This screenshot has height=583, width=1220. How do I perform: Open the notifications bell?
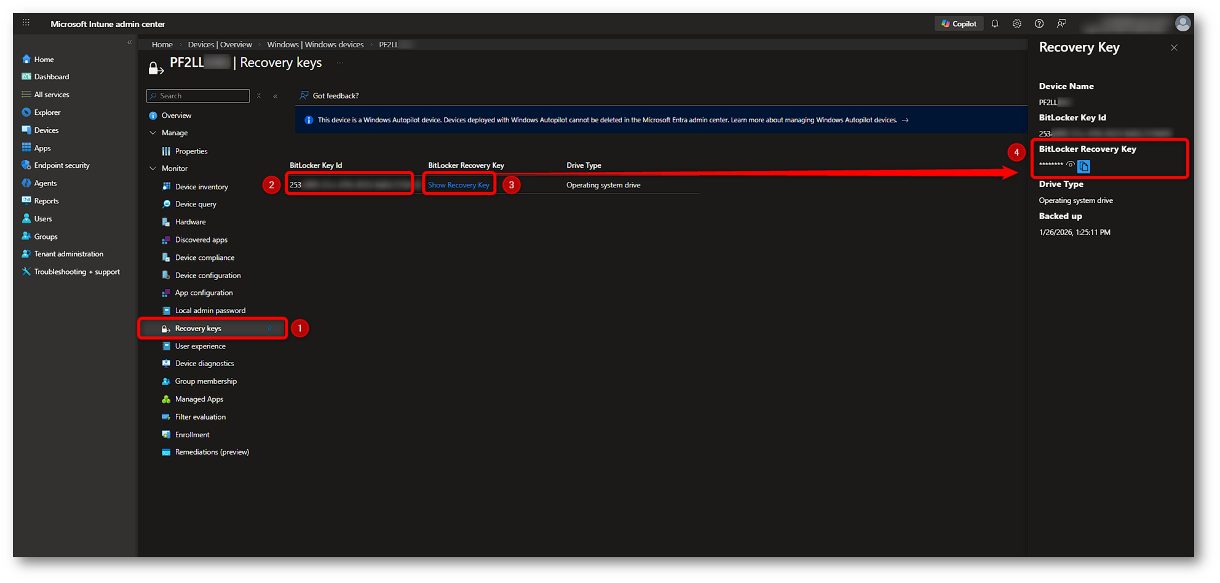pos(995,24)
